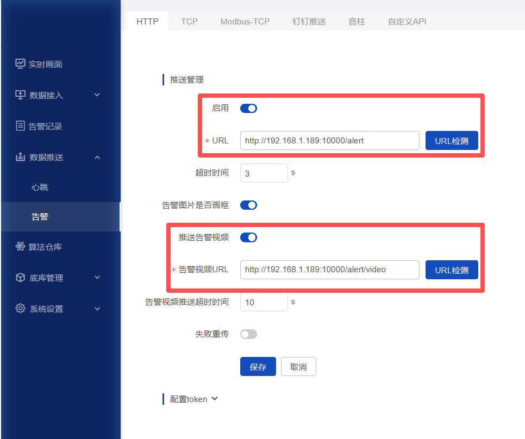Select 心跳 in the sidebar submenu
525x439 pixels.
40,187
